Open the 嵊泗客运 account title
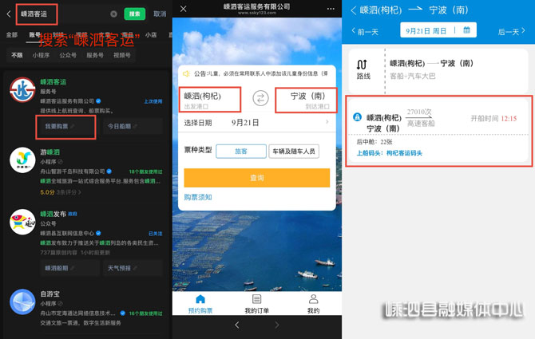Viewport: 535px width, 339px height. coord(53,82)
